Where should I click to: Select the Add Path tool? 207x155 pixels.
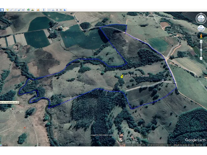pos(16,10)
